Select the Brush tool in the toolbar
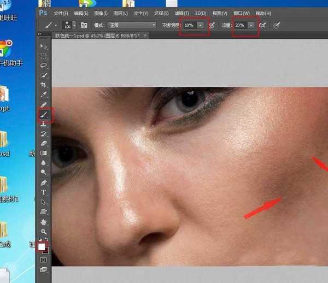 (44, 115)
